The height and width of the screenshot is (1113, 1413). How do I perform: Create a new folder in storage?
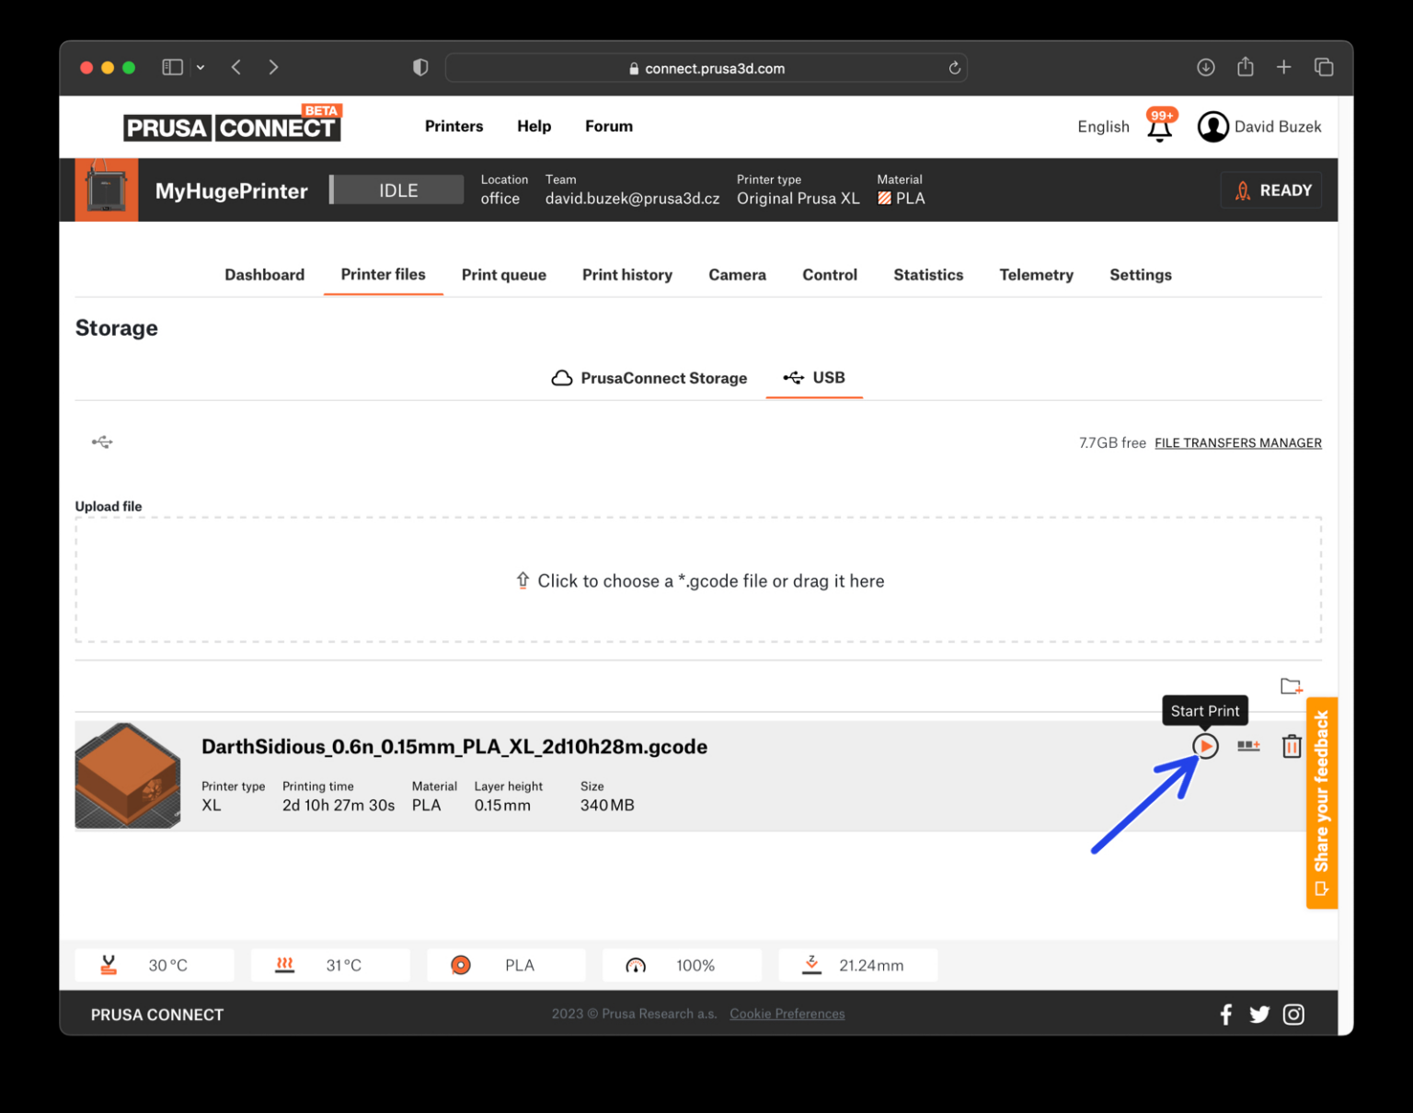pos(1291,686)
